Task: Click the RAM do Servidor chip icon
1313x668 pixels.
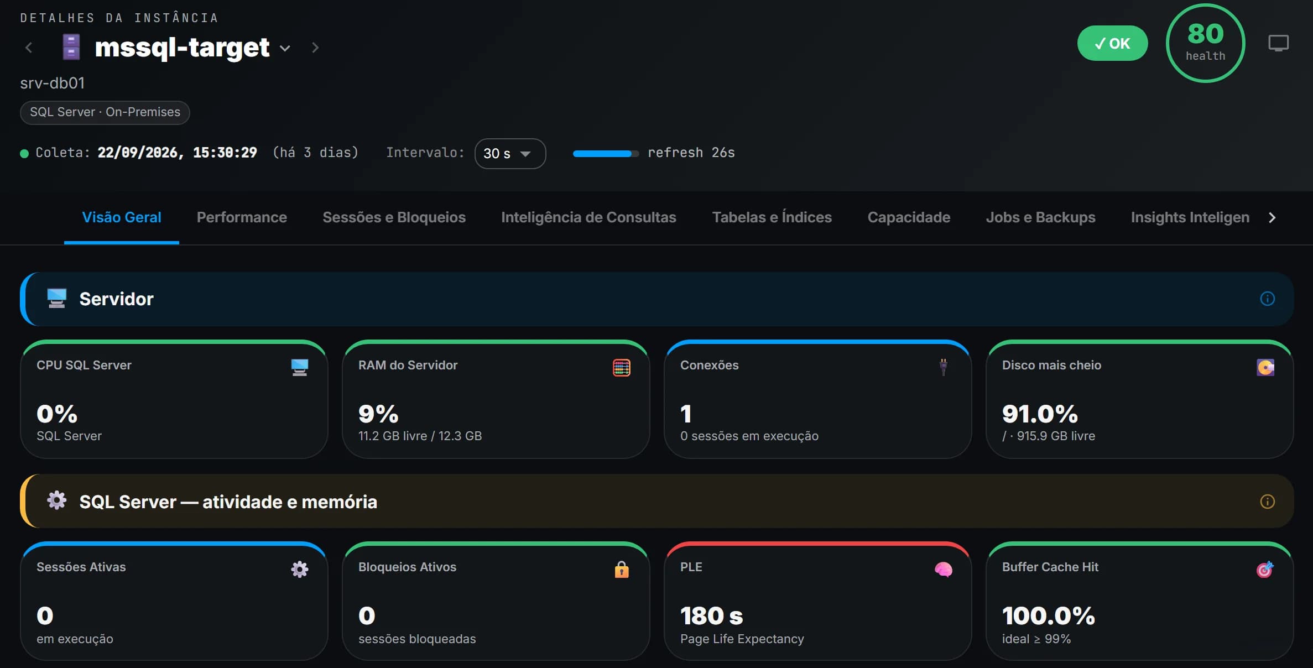Action: point(622,367)
